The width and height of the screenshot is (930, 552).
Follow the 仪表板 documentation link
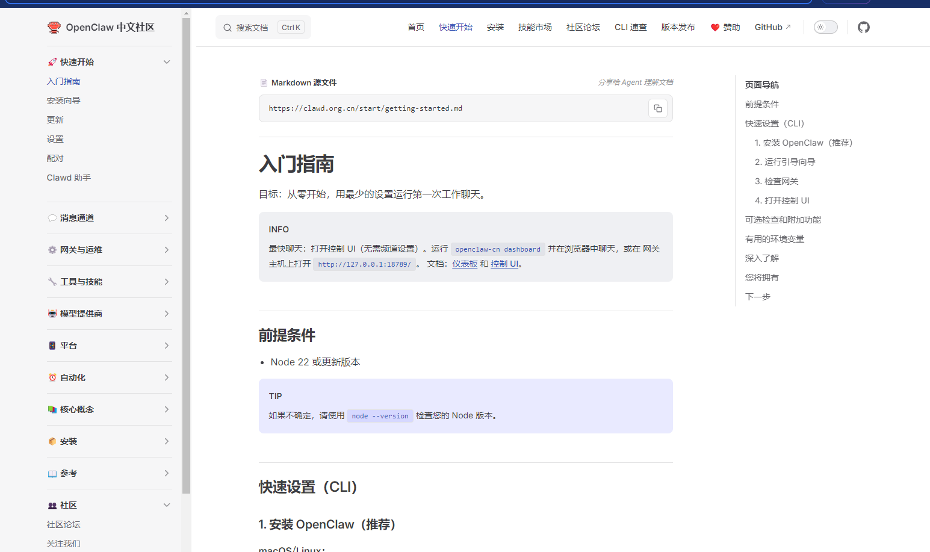tap(465, 264)
